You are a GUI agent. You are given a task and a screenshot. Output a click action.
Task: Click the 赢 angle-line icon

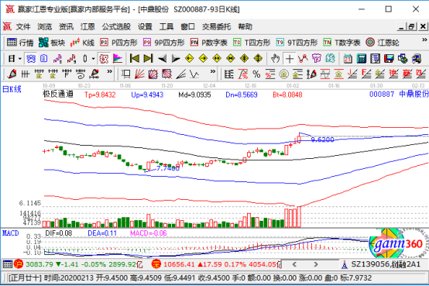(407, 74)
